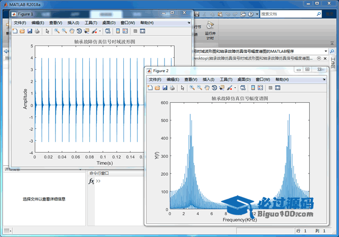Viewport: 339px width, 237px height.
Task: Expand dropdown arrow beside MATLAB help icon
Action: (x=257, y=14)
